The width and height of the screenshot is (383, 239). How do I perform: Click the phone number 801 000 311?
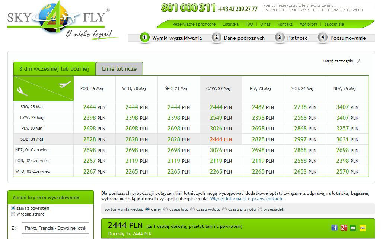click(188, 8)
